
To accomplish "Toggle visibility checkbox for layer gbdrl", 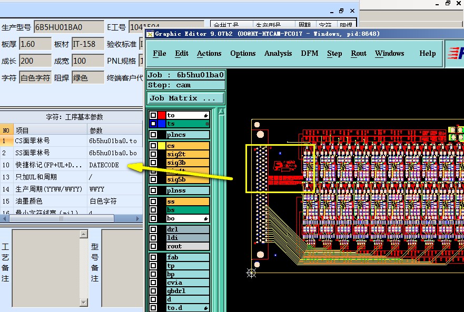I will point(153,291).
